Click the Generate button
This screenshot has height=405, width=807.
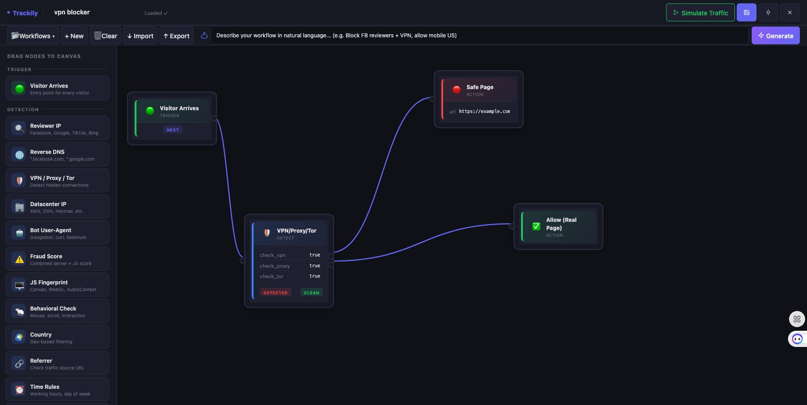click(x=775, y=36)
